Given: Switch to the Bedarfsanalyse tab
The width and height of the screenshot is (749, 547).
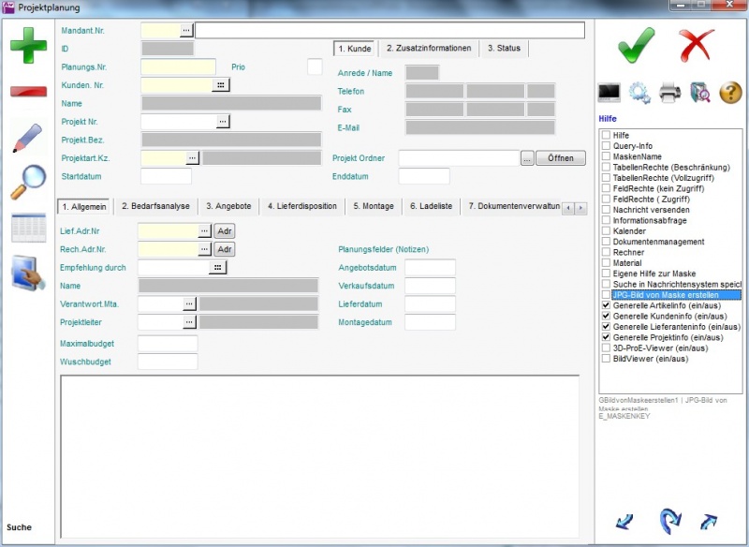Looking at the screenshot, I should tap(155, 206).
